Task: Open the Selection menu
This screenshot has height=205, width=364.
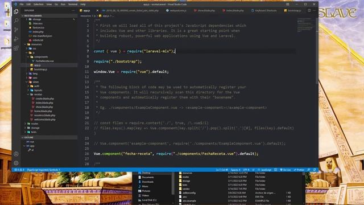Action: (x=38, y=4)
